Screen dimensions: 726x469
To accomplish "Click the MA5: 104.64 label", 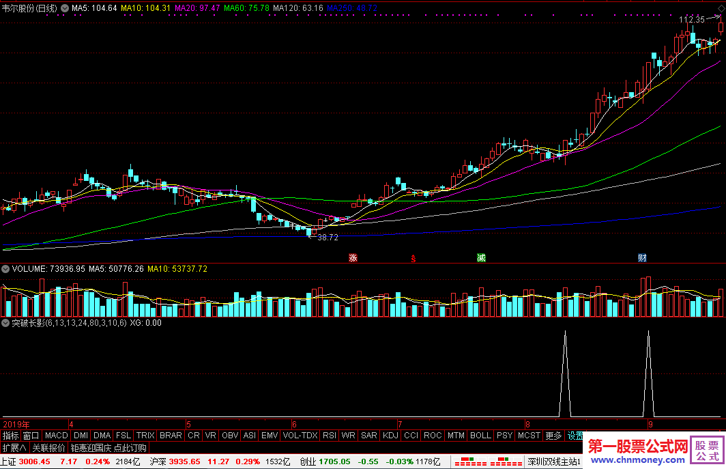I will [94, 8].
